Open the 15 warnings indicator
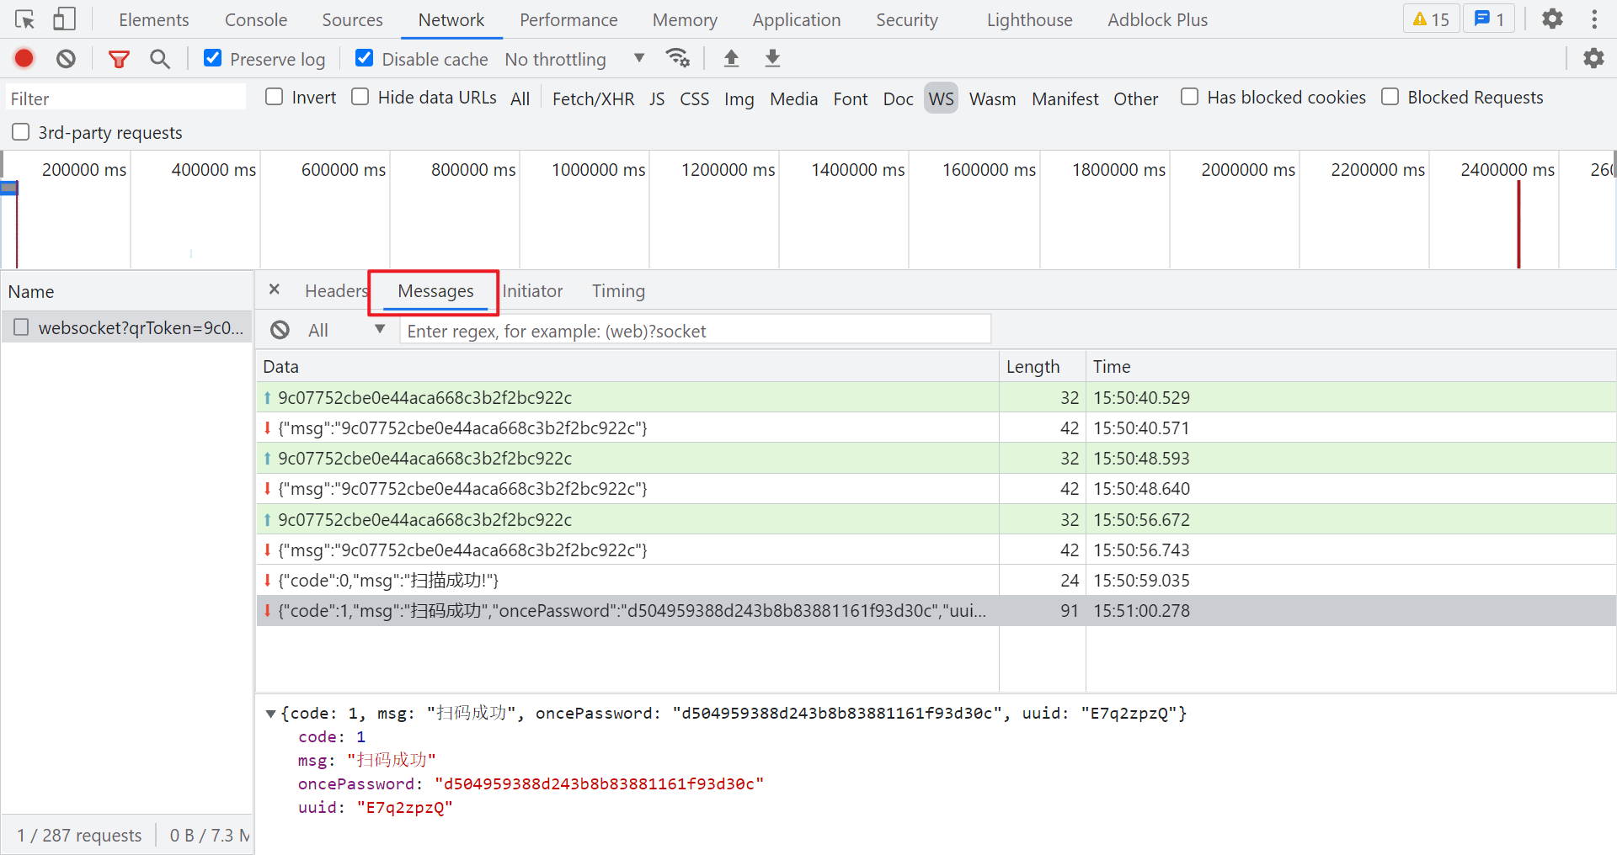The image size is (1617, 855). pyautogui.click(x=1431, y=19)
